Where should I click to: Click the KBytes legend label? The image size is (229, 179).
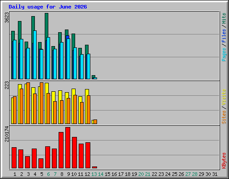coord(224,161)
